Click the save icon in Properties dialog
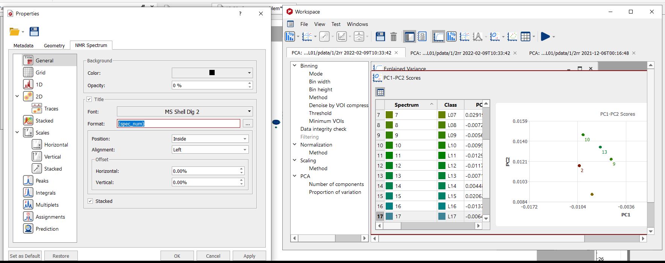 (34, 32)
